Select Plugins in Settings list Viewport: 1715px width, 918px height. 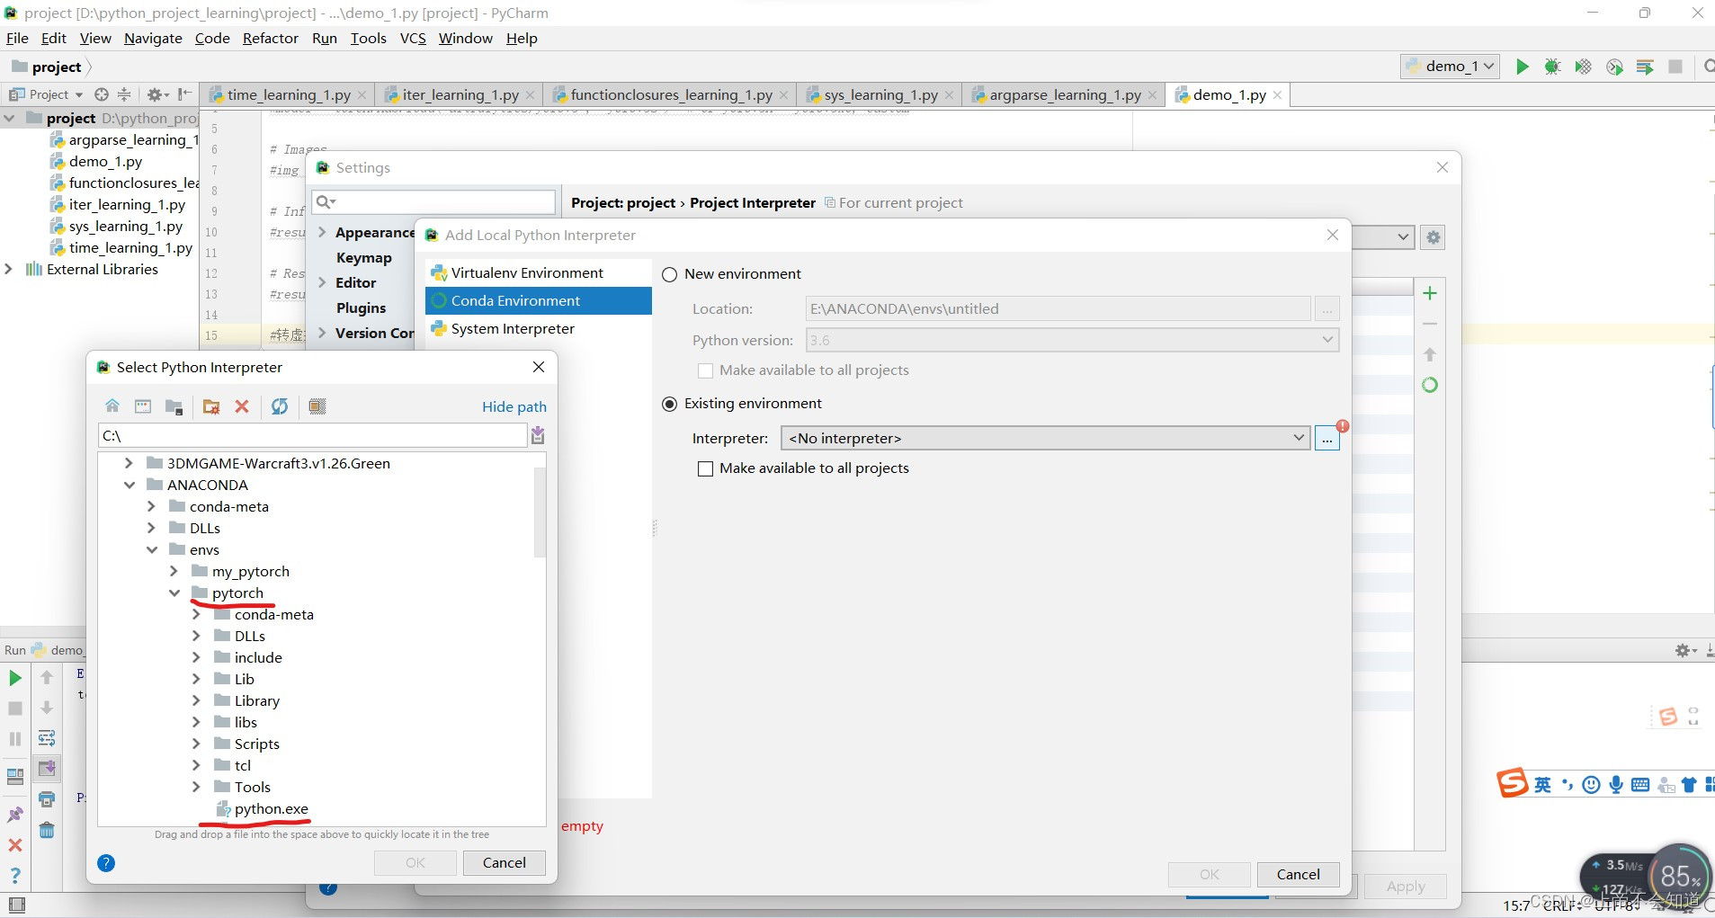361,308
